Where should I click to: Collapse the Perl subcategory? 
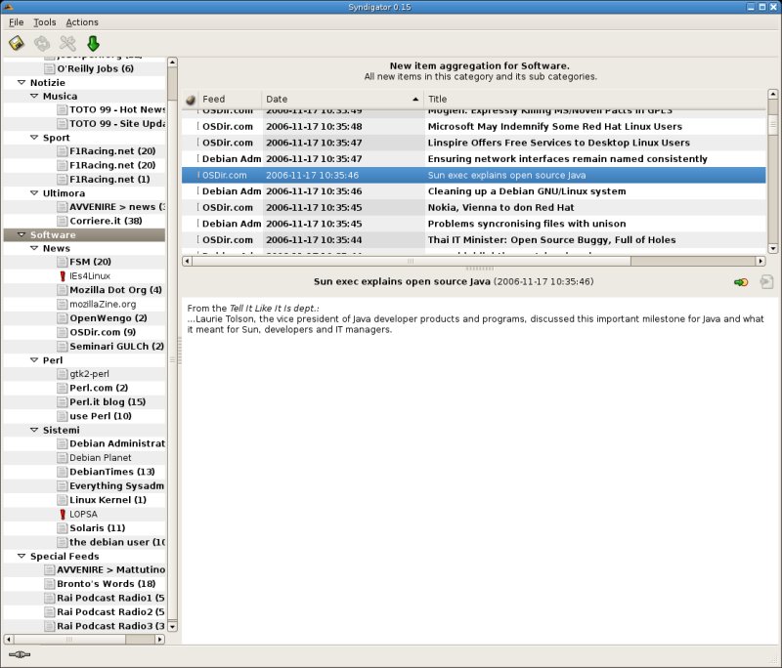[x=34, y=360]
